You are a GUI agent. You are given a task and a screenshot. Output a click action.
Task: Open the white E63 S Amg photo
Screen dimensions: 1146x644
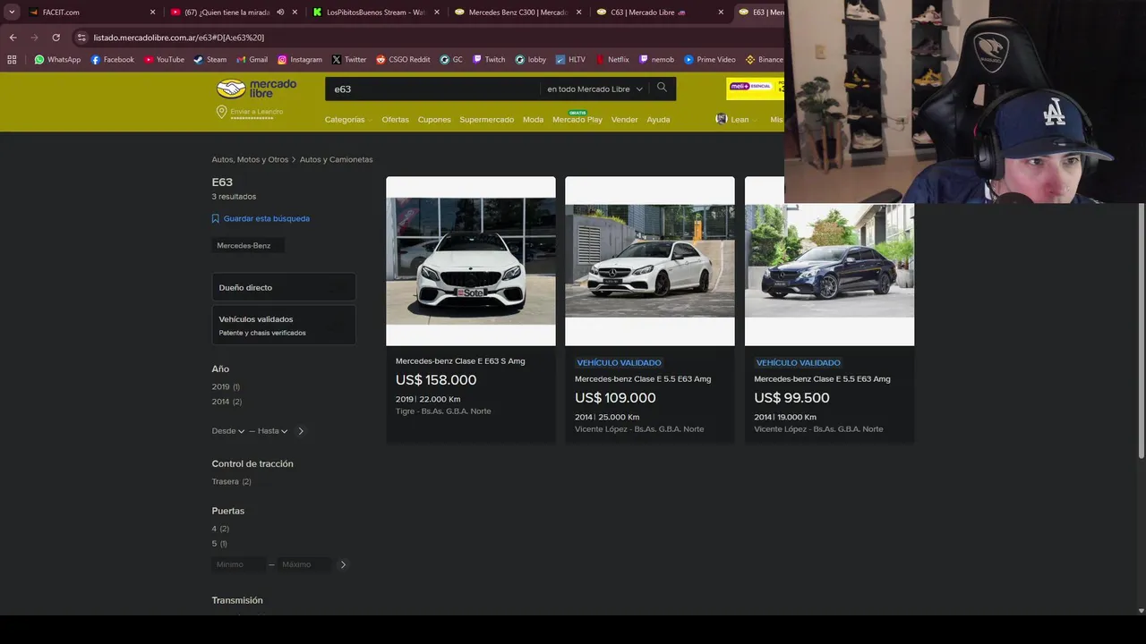(x=471, y=261)
